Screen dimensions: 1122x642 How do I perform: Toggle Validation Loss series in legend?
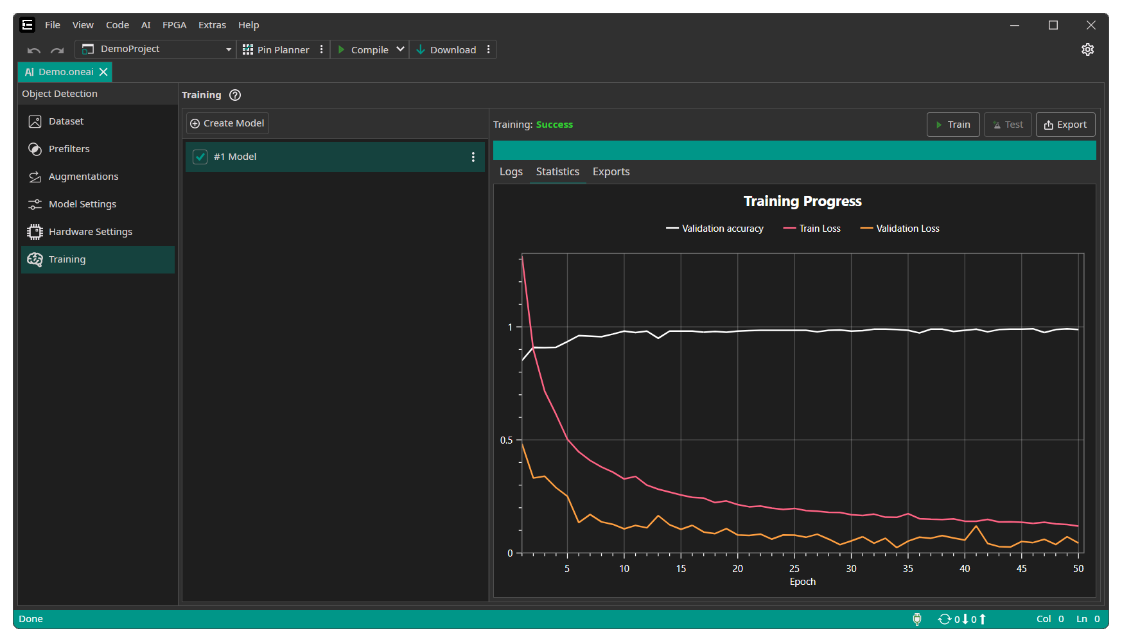(899, 229)
